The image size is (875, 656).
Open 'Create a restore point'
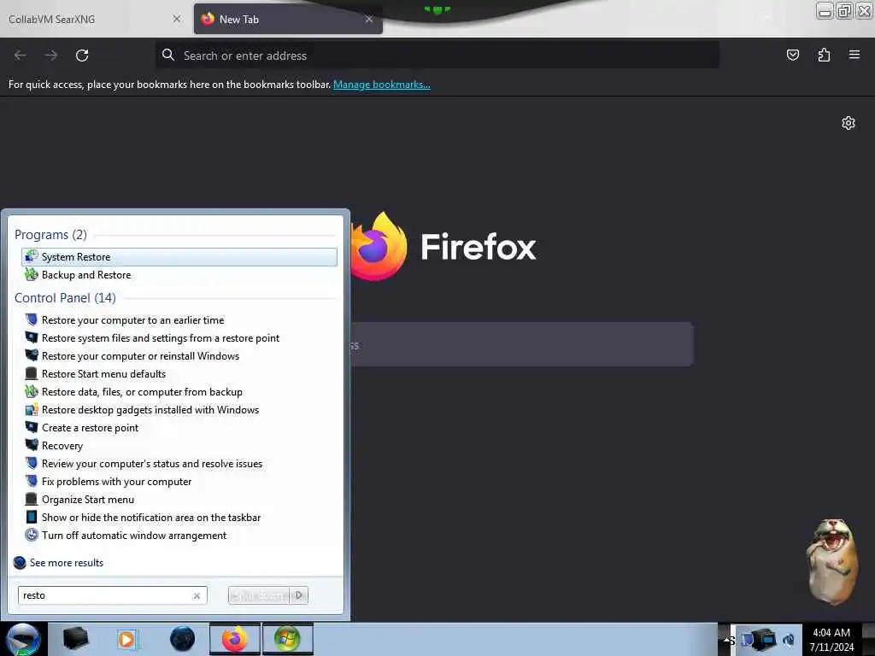[179, 428]
